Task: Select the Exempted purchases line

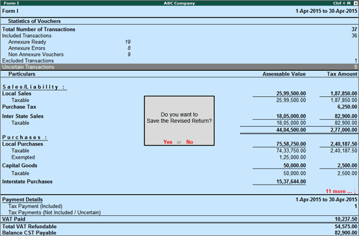Action: tap(179, 157)
